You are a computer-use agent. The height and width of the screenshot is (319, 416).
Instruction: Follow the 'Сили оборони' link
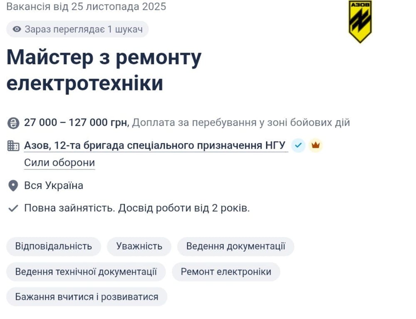(59, 162)
